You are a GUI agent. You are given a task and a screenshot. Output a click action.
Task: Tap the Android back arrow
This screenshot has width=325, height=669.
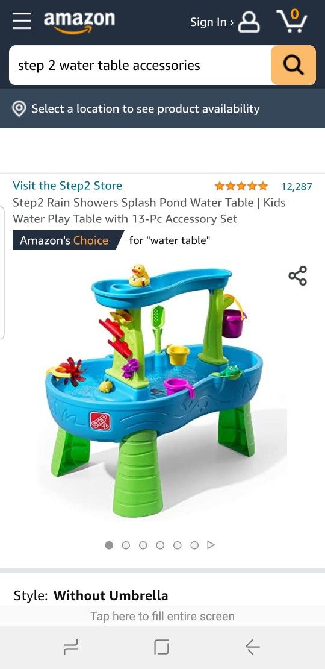tap(253, 647)
